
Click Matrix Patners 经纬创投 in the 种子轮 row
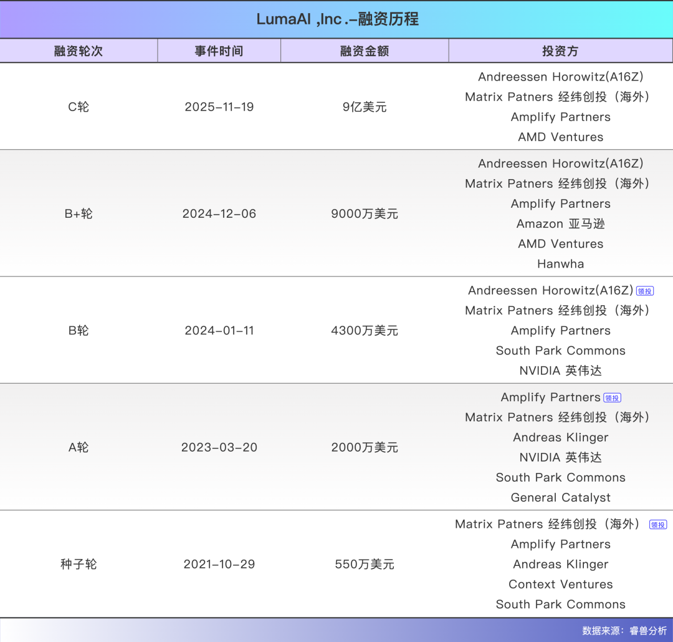pos(547,524)
